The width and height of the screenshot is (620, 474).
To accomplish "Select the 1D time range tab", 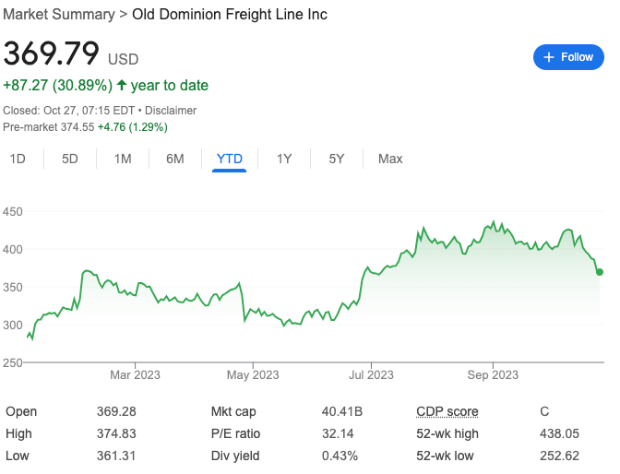I will point(18,159).
